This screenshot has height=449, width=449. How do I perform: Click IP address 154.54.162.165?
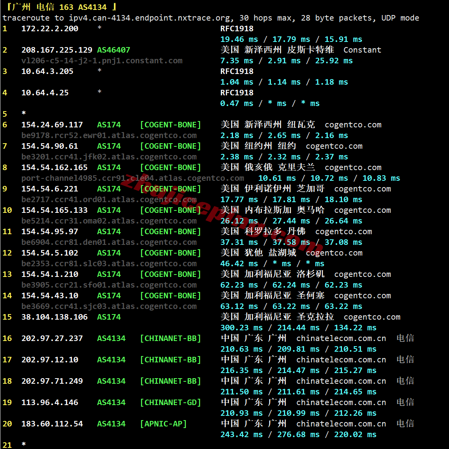[x=54, y=168]
